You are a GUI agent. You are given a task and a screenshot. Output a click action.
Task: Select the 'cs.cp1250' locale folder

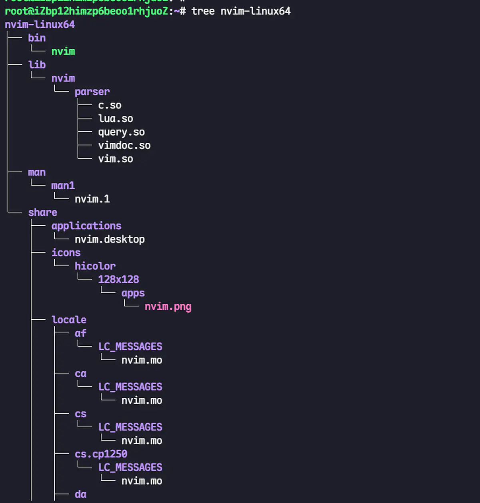click(101, 455)
